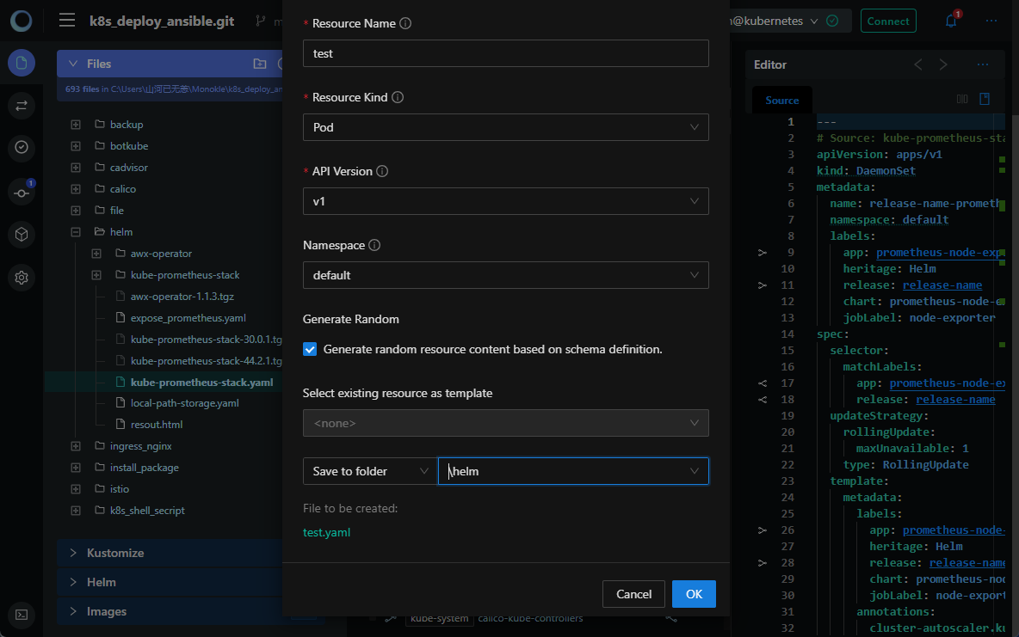Click the k8s_deploy_ansible.git project title
The height and width of the screenshot is (637, 1019).
(x=162, y=21)
